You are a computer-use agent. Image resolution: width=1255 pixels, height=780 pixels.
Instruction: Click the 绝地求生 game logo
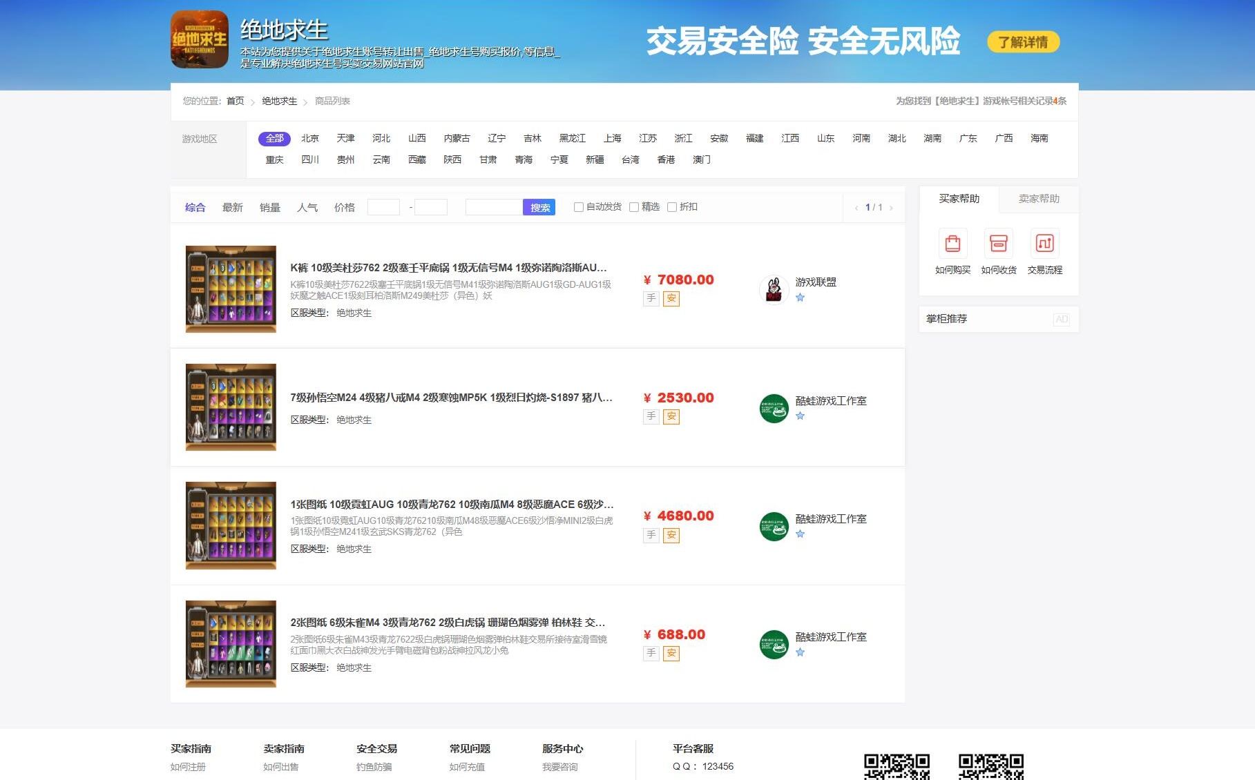(199, 41)
